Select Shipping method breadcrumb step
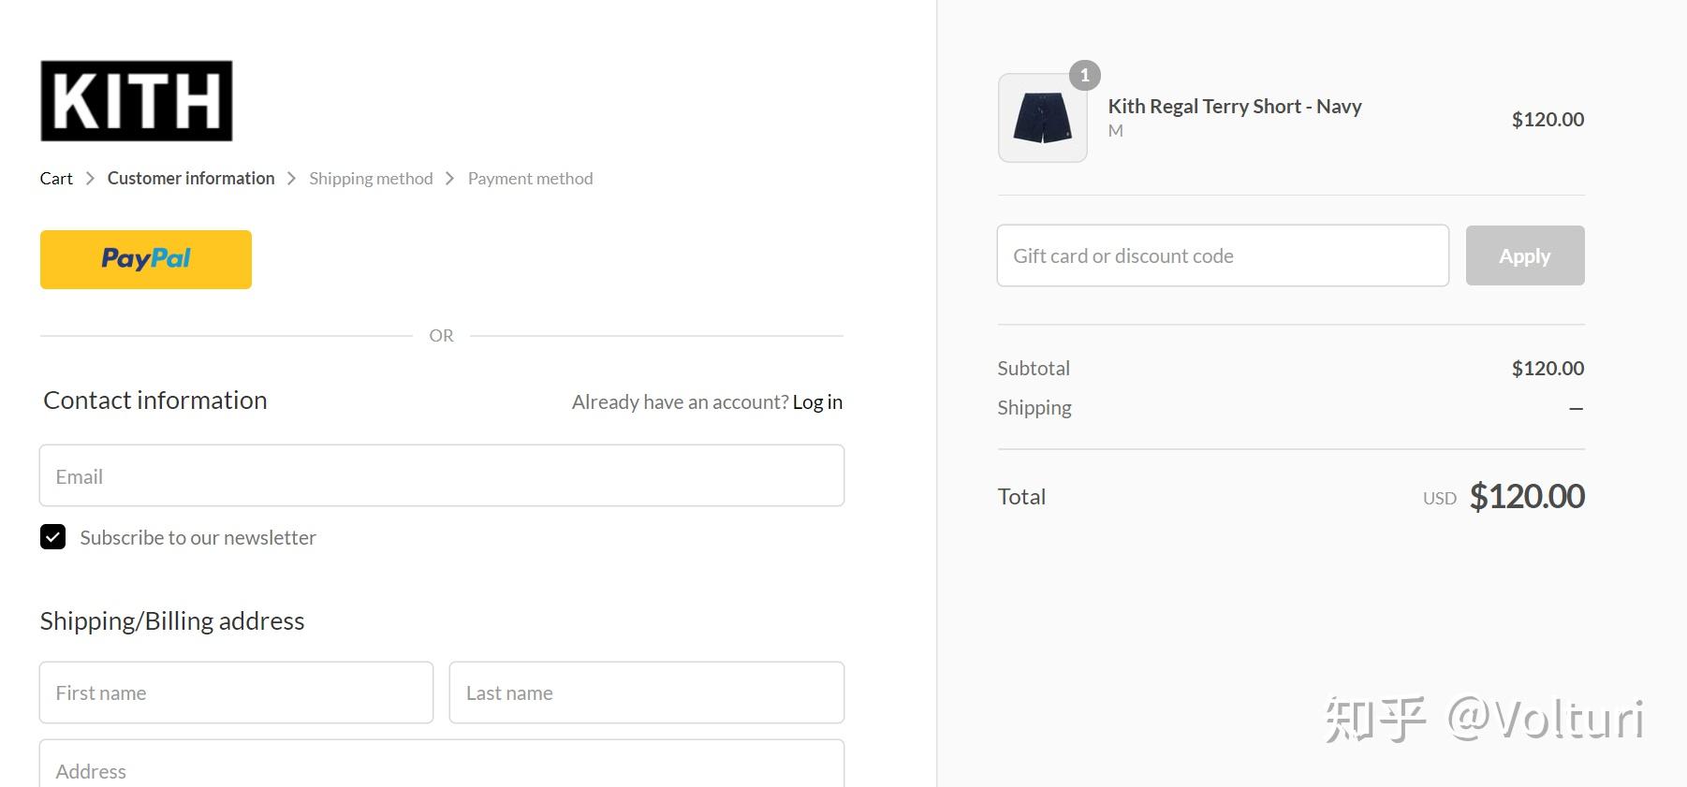 coord(371,179)
